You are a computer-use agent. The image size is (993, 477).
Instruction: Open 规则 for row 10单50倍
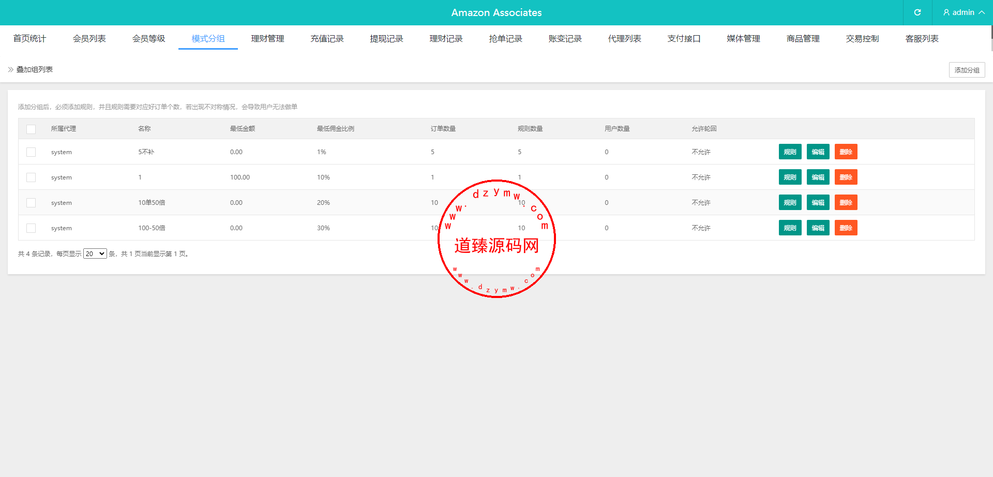[x=790, y=202]
